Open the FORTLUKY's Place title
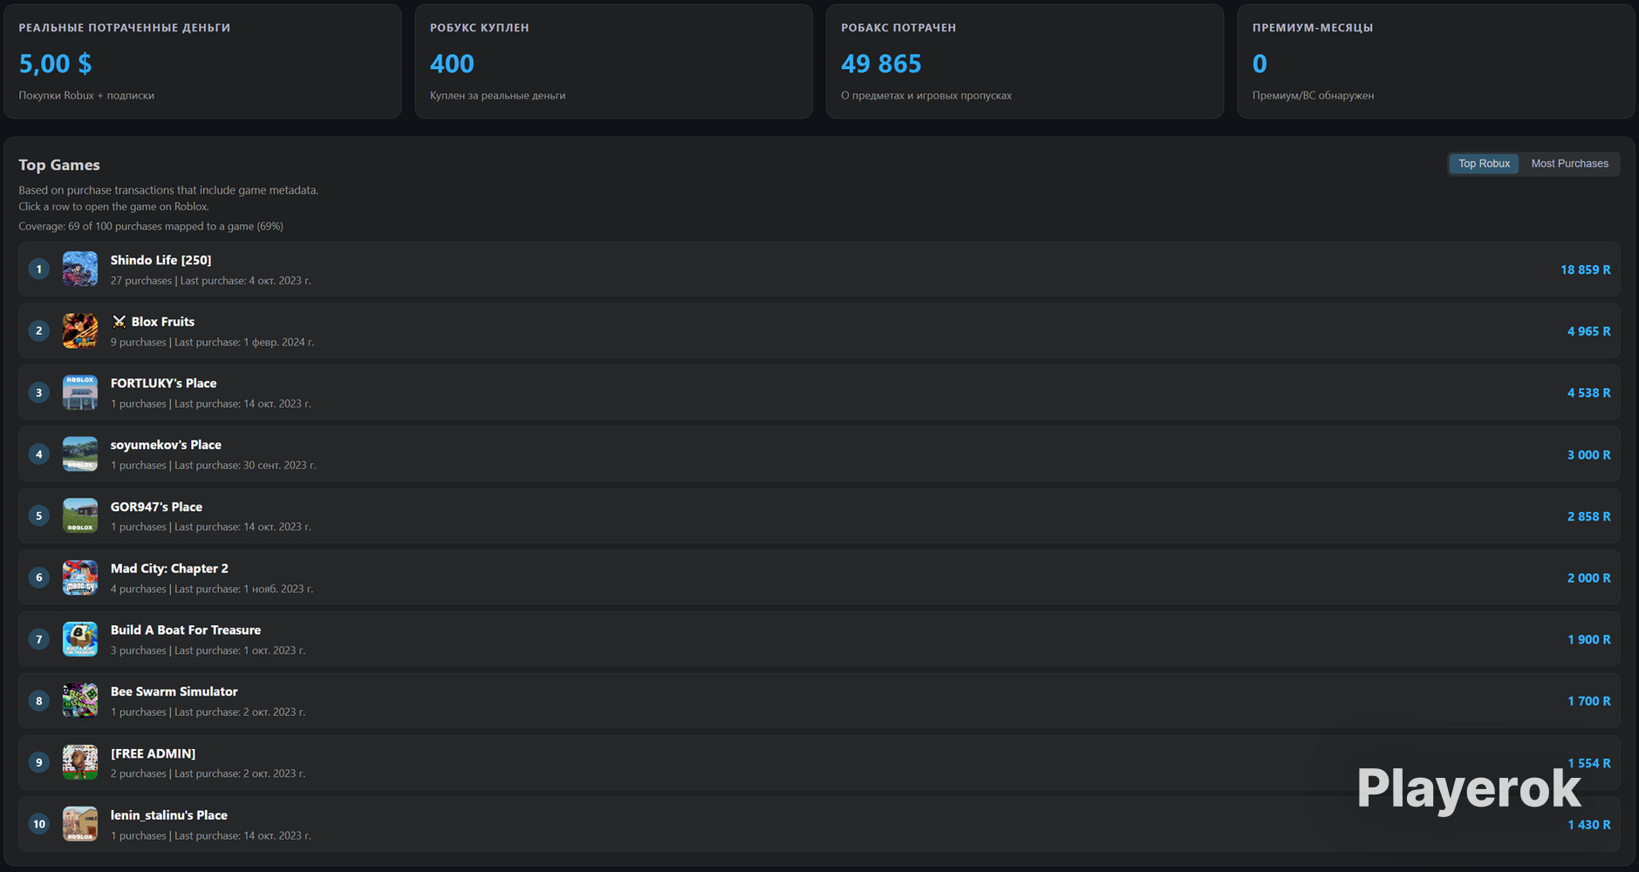This screenshot has width=1639, height=872. 163,383
